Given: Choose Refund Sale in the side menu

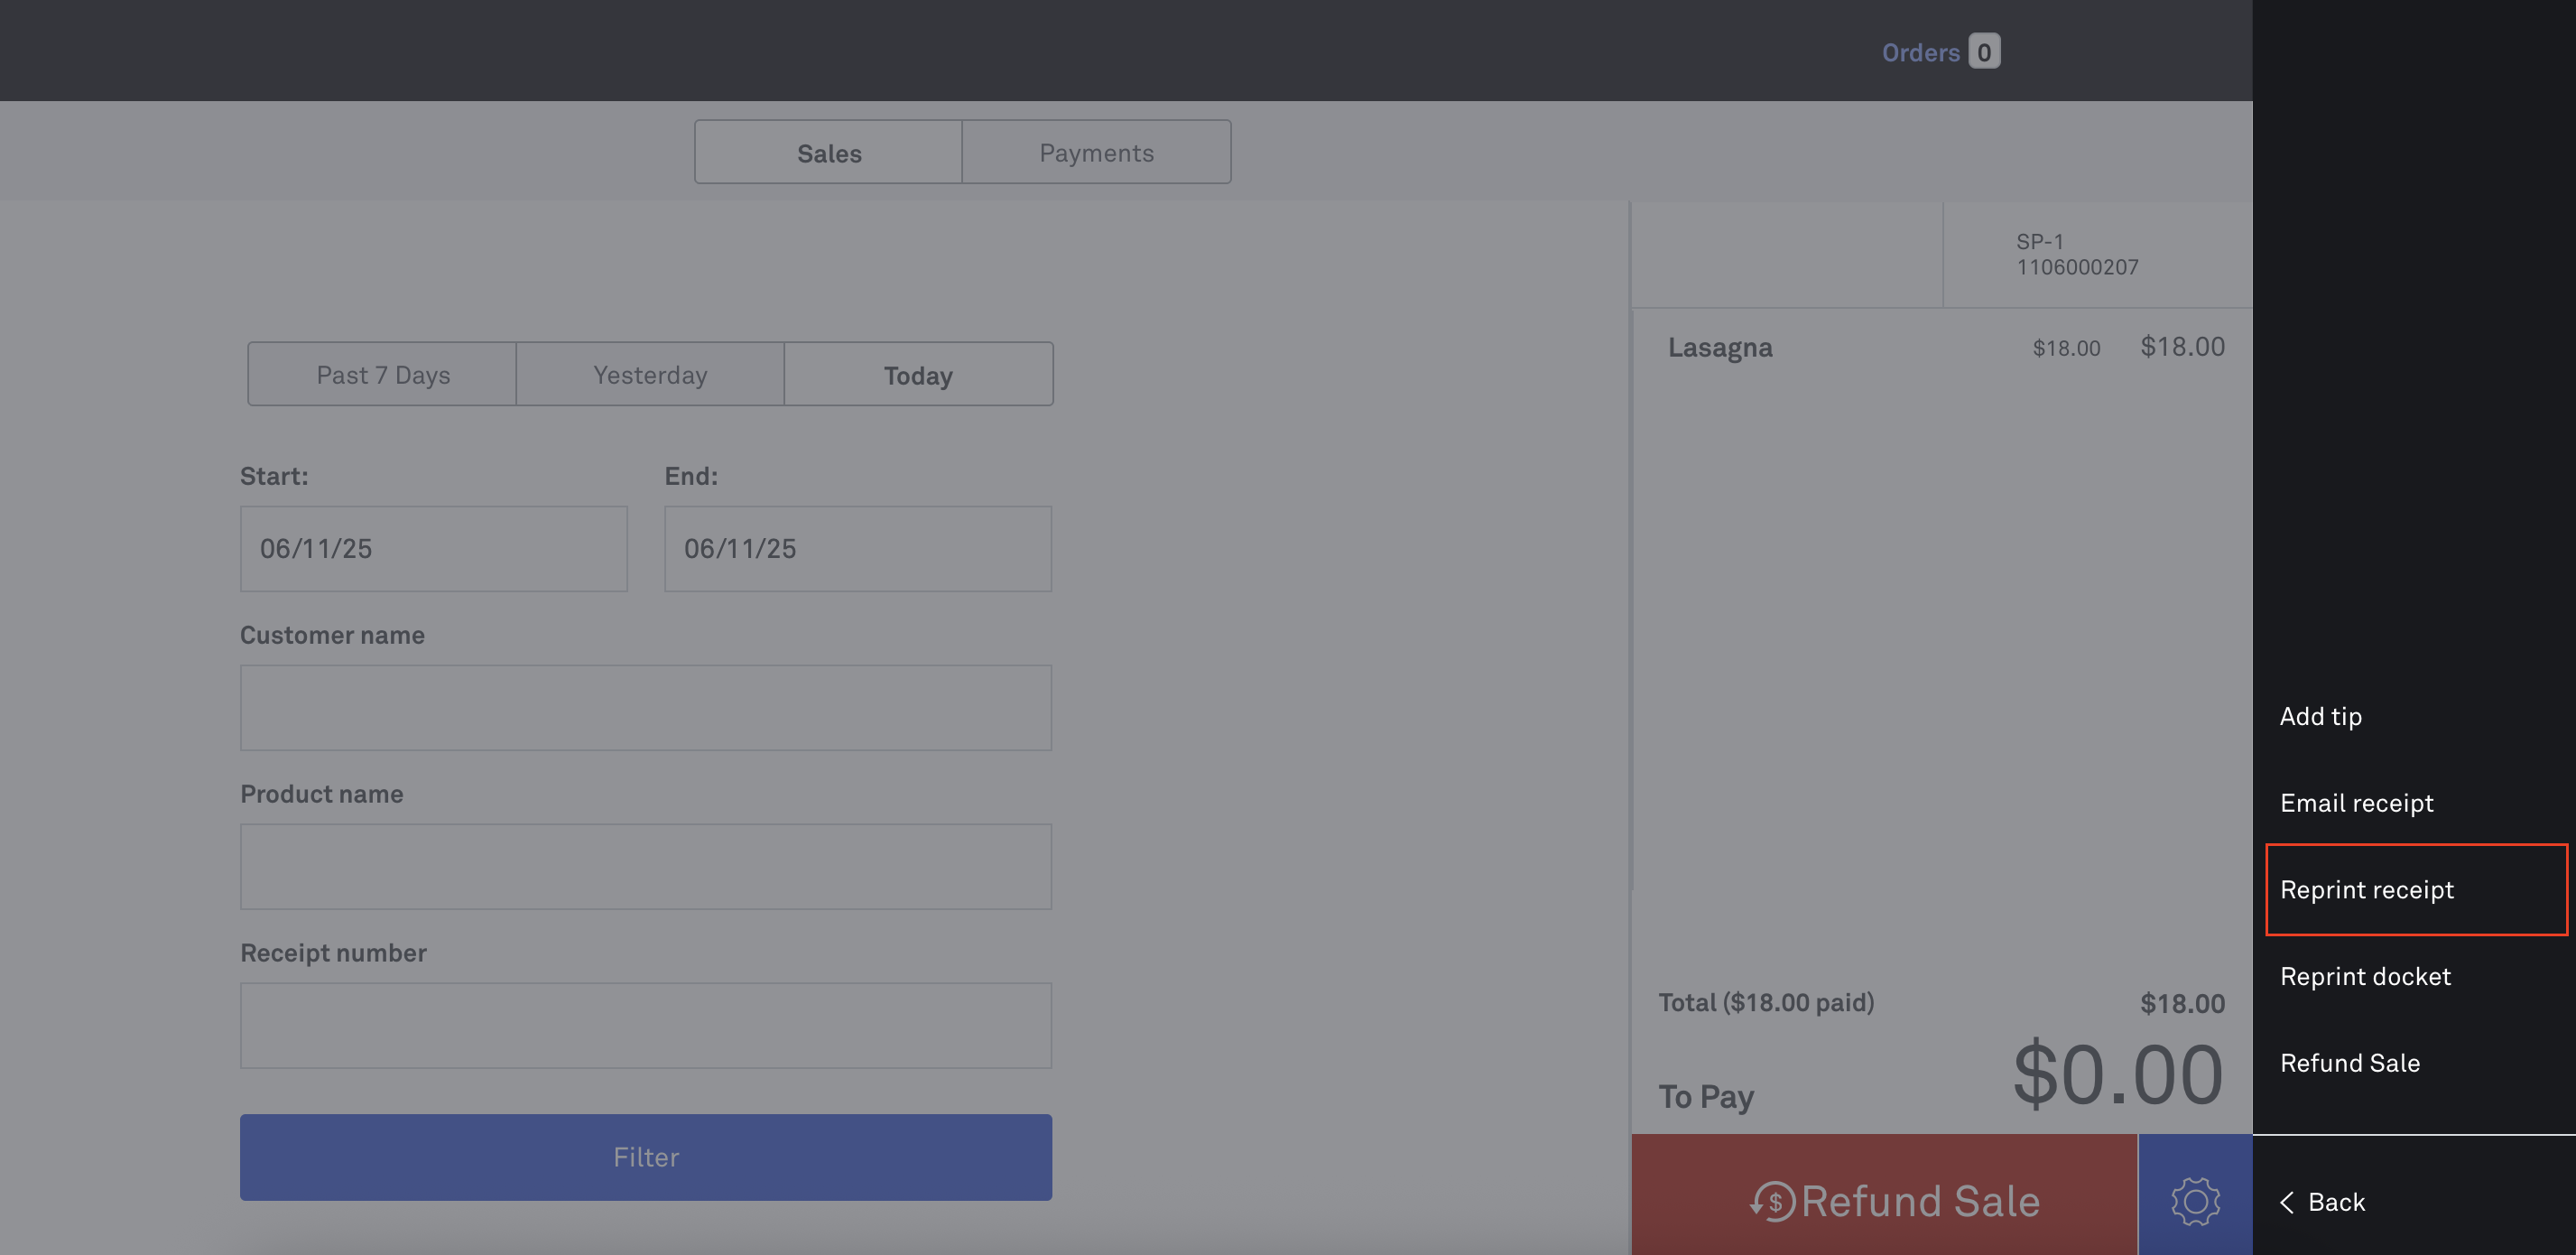Looking at the screenshot, I should point(2349,1063).
